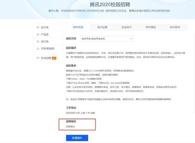The width and height of the screenshot is (195, 143).
Task: Click the 腾讯2020校园招聘 title
Action: (x=110, y=5)
